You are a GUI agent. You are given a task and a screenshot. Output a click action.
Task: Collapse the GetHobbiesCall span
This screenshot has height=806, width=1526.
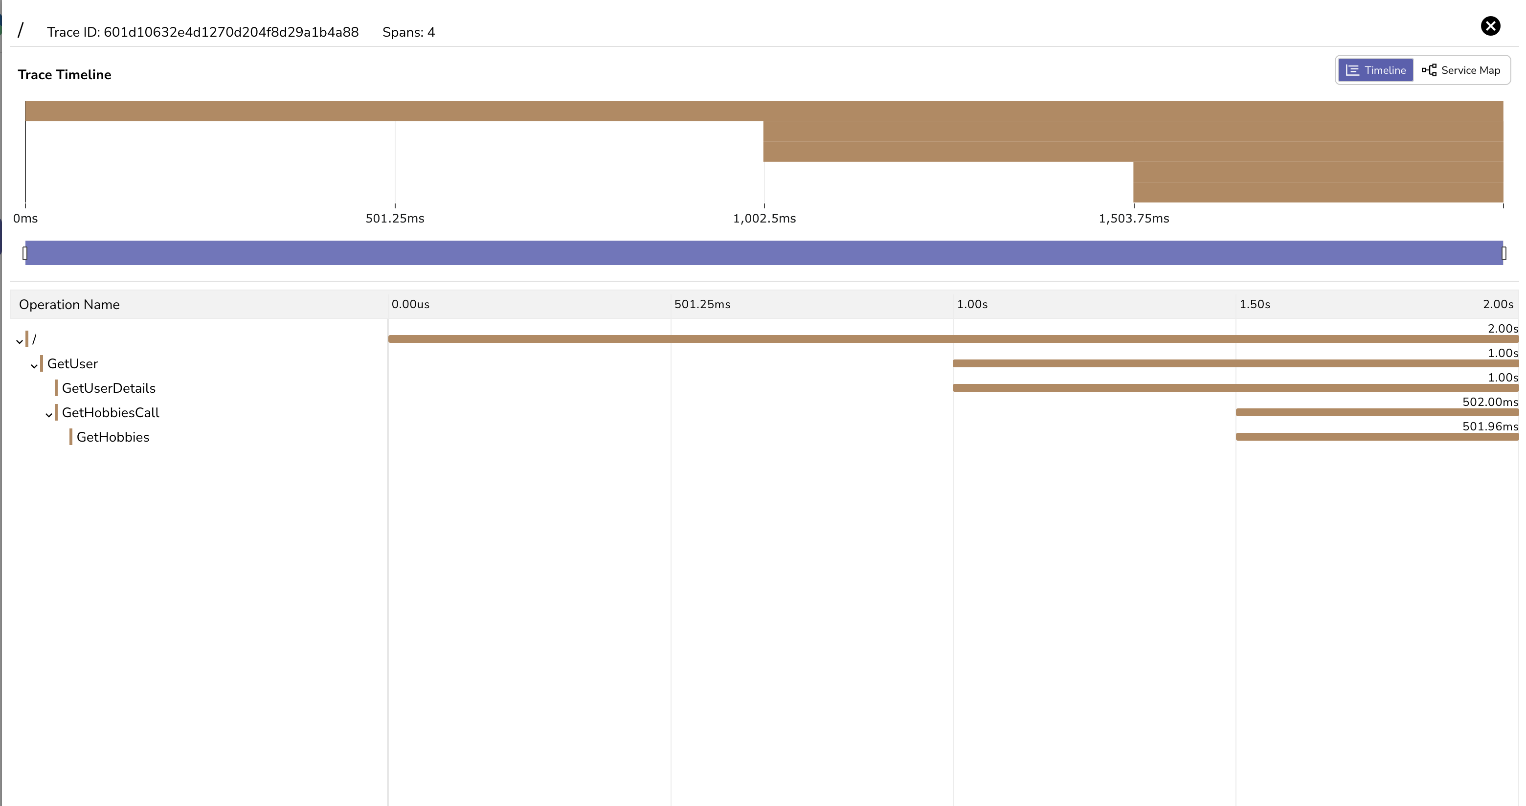click(49, 413)
